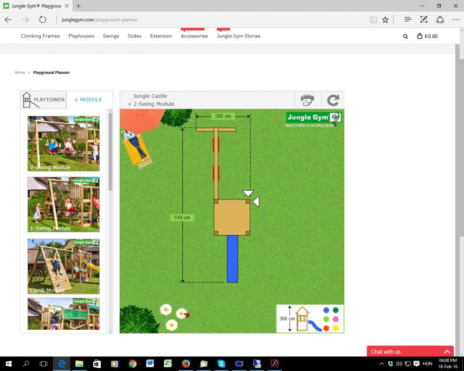Open the Extension menu
This screenshot has width=464, height=371.
[161, 36]
